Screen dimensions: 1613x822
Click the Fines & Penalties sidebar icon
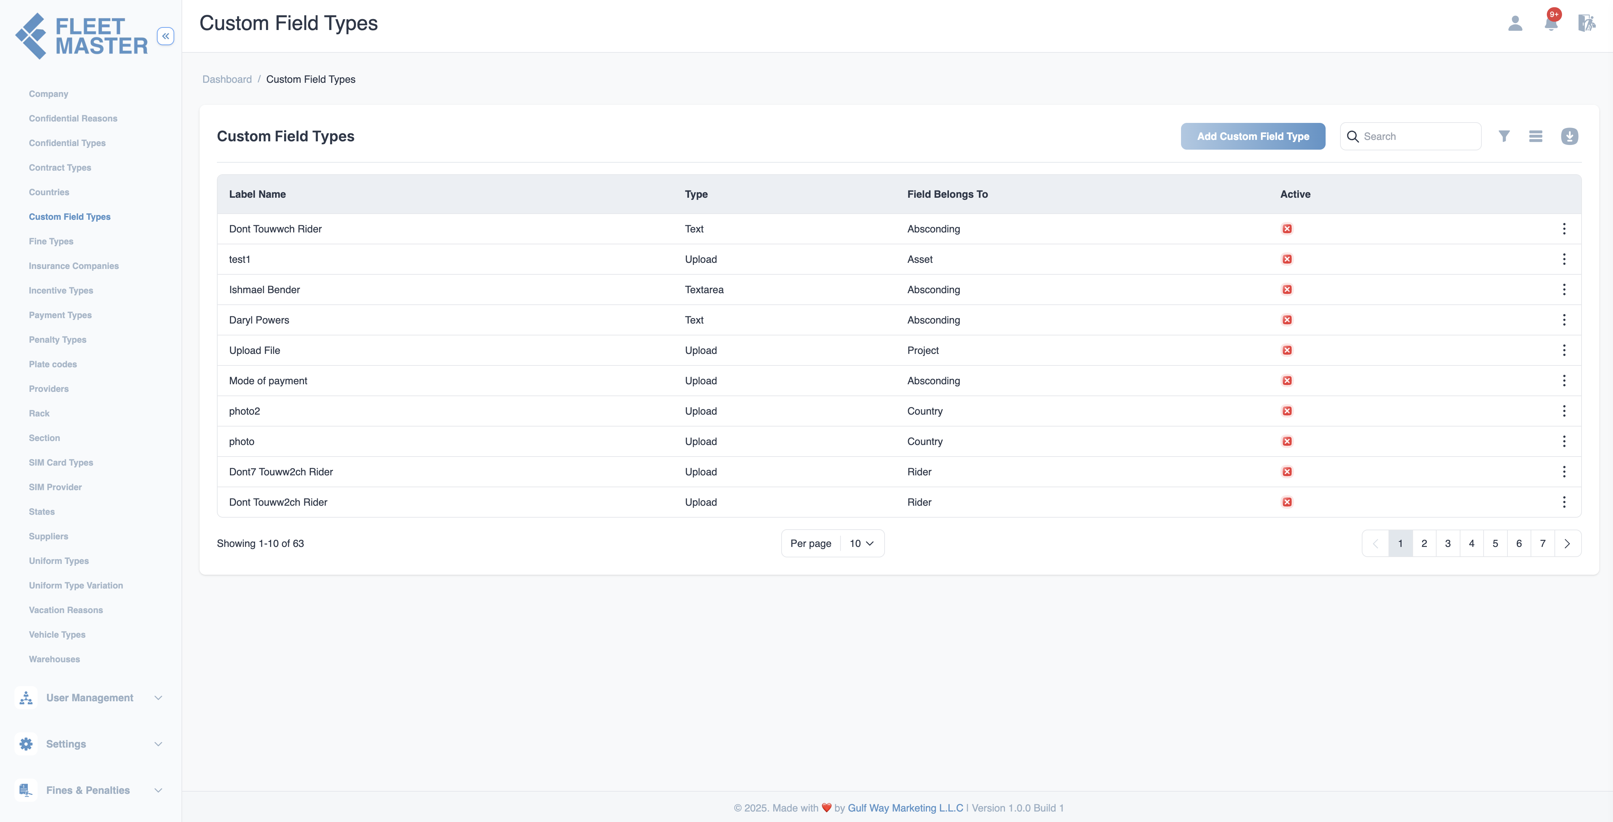26,790
